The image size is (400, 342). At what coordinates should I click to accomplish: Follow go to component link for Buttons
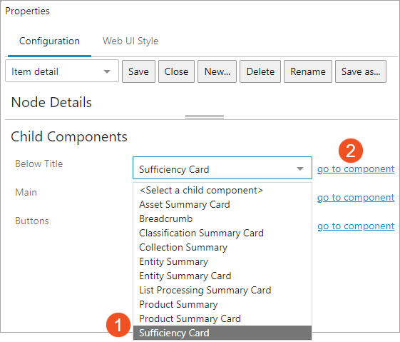[356, 226]
